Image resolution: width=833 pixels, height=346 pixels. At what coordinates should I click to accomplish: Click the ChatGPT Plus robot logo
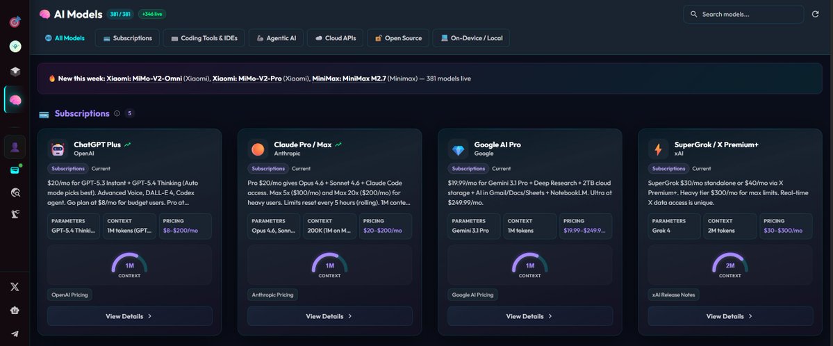[x=58, y=149]
